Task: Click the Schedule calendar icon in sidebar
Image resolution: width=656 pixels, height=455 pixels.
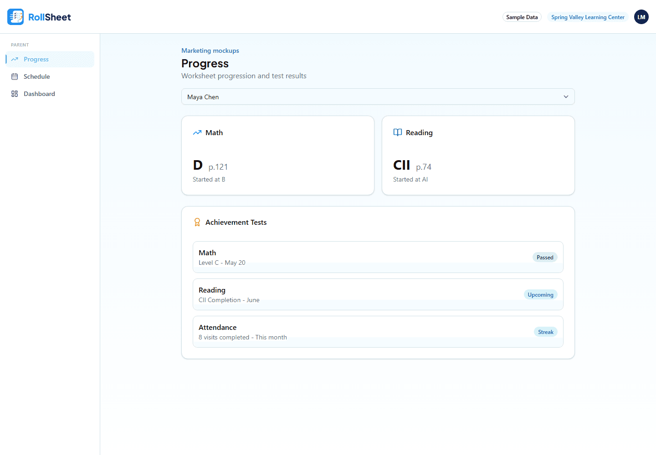Action: point(15,76)
